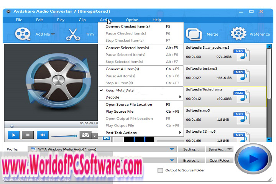Toggle the Keep Meta Data option
The image size is (276, 184).
click(141, 90)
